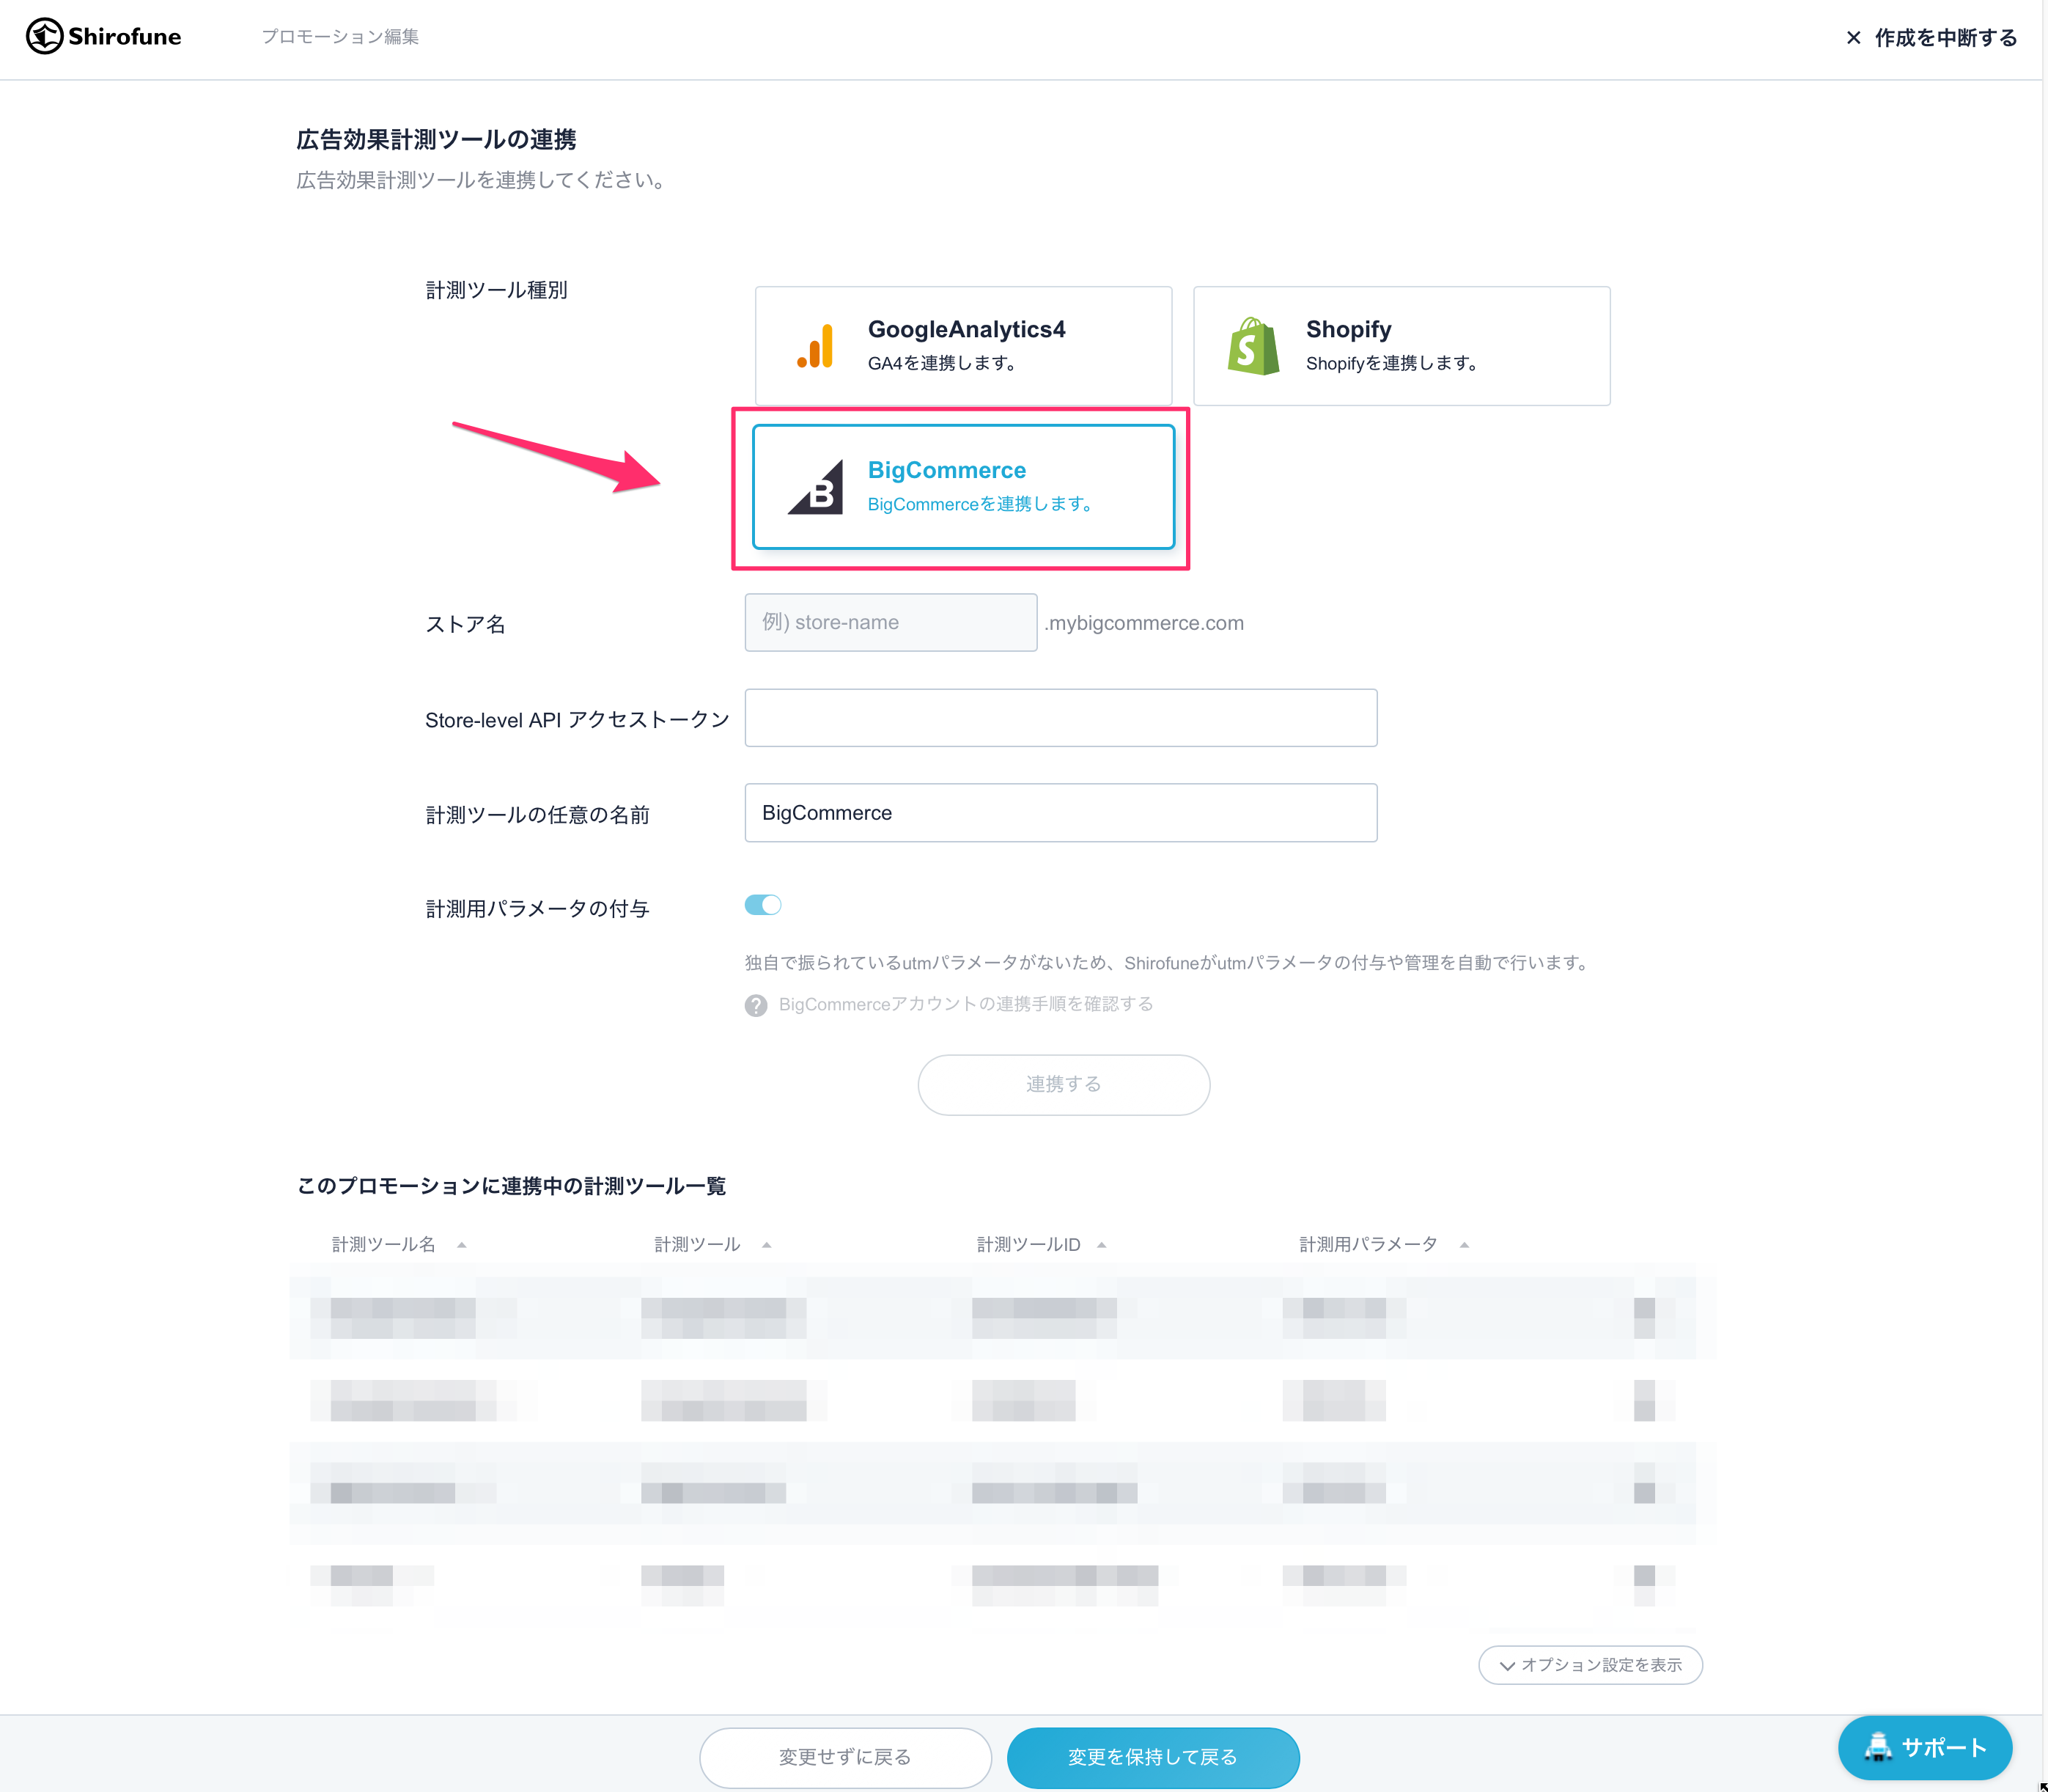
Task: Click the support agent icon in サポート button
Action: tap(1877, 1746)
